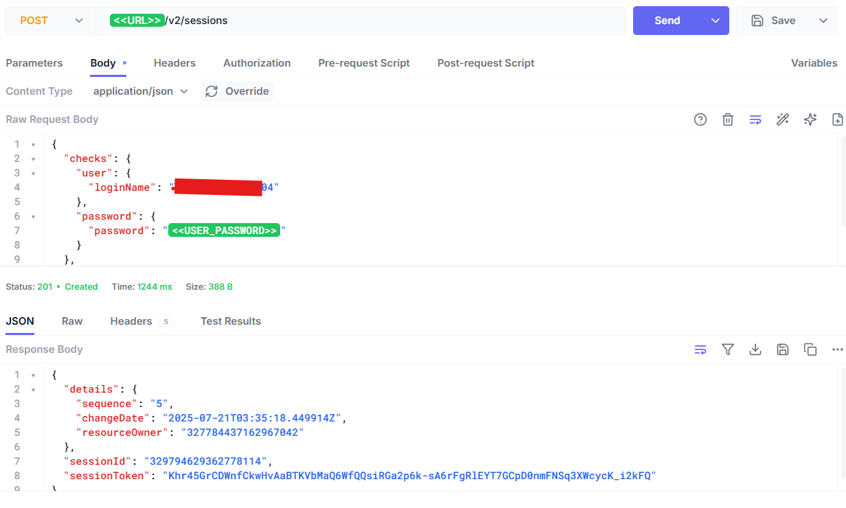Click the Override button
Viewport: 846px width, 508px height.
[237, 91]
